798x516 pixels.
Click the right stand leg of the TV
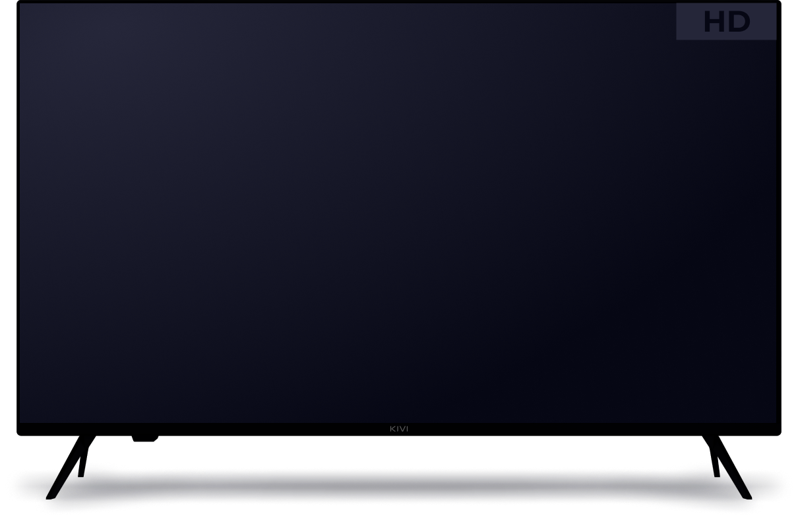(x=731, y=467)
